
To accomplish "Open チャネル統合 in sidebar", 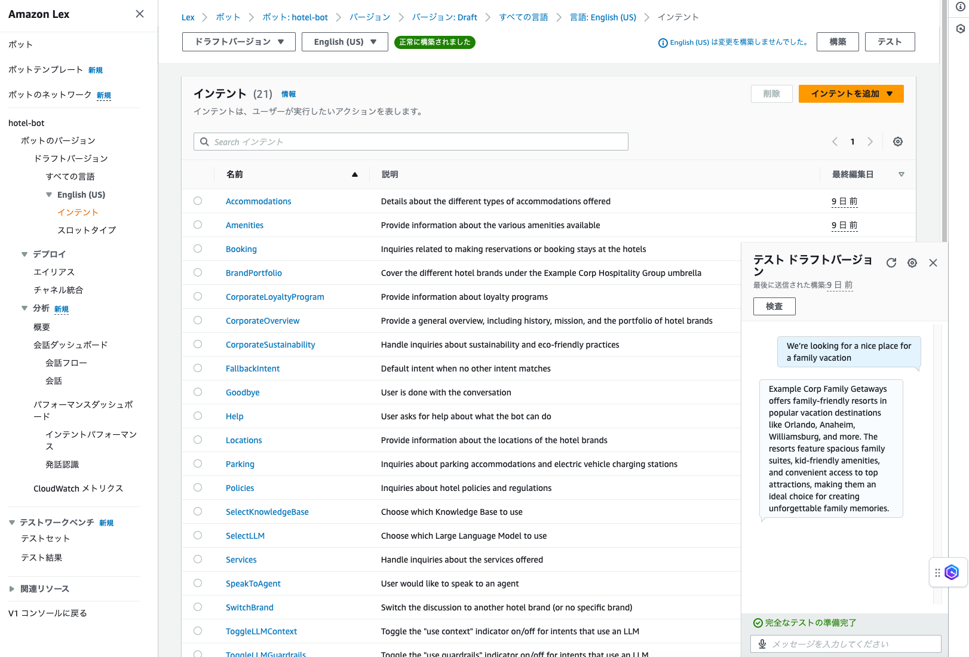I will pos(58,290).
